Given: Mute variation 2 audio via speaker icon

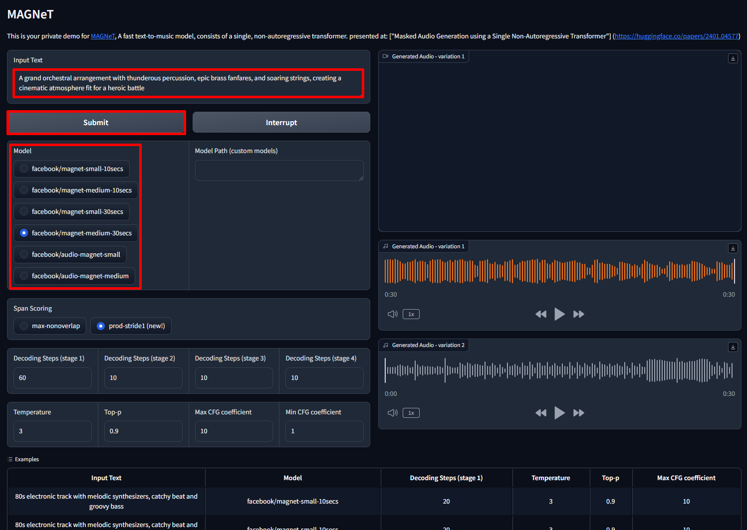Looking at the screenshot, I should pyautogui.click(x=393, y=413).
